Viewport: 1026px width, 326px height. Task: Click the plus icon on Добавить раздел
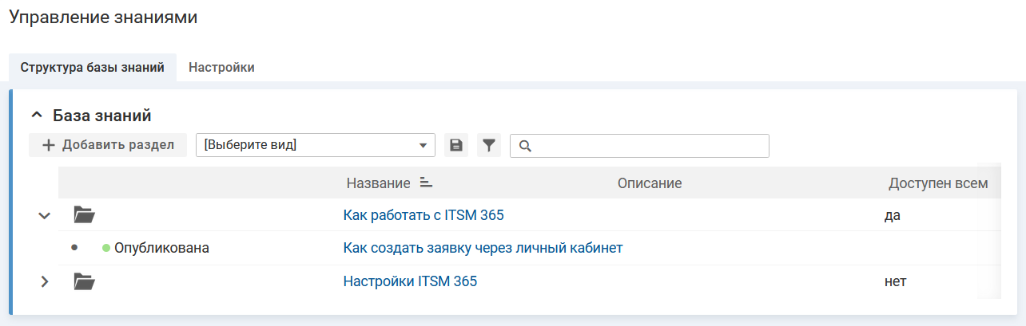click(x=49, y=145)
